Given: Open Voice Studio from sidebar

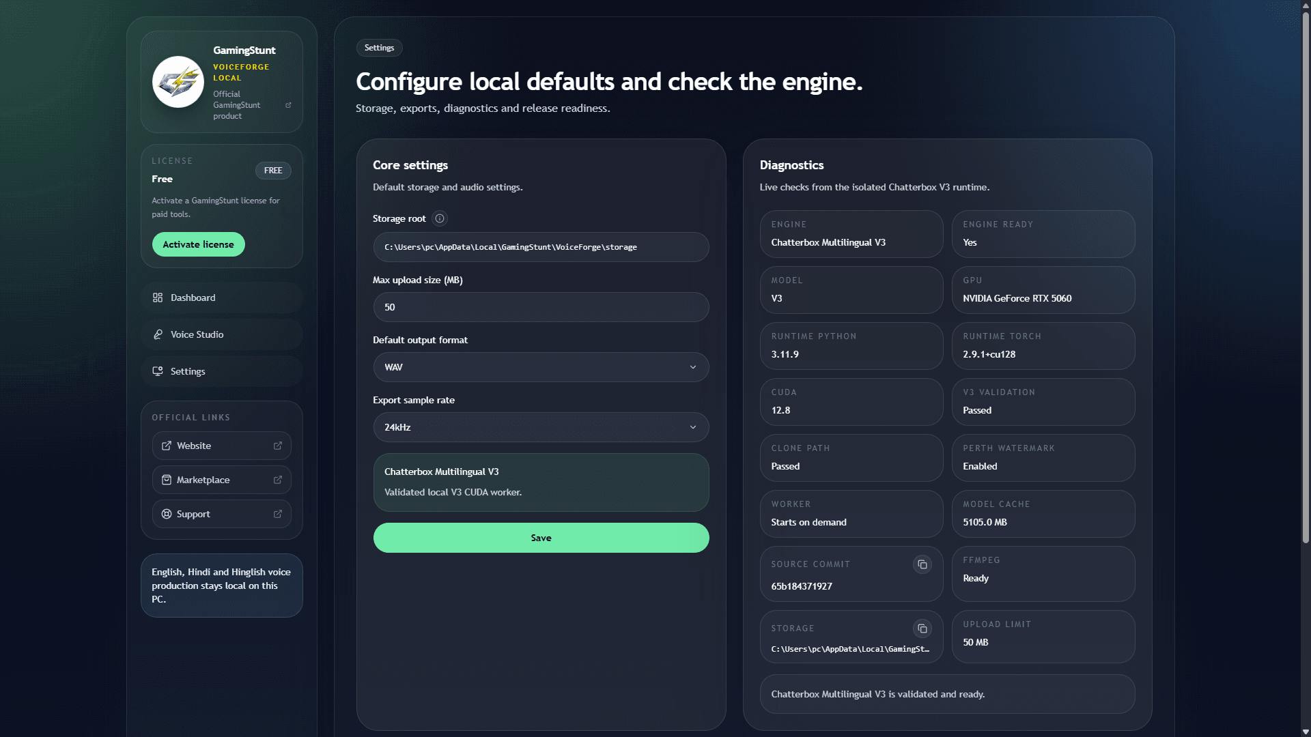Looking at the screenshot, I should (222, 334).
